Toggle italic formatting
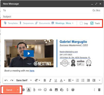104x95 pixels. tap(50, 80)
